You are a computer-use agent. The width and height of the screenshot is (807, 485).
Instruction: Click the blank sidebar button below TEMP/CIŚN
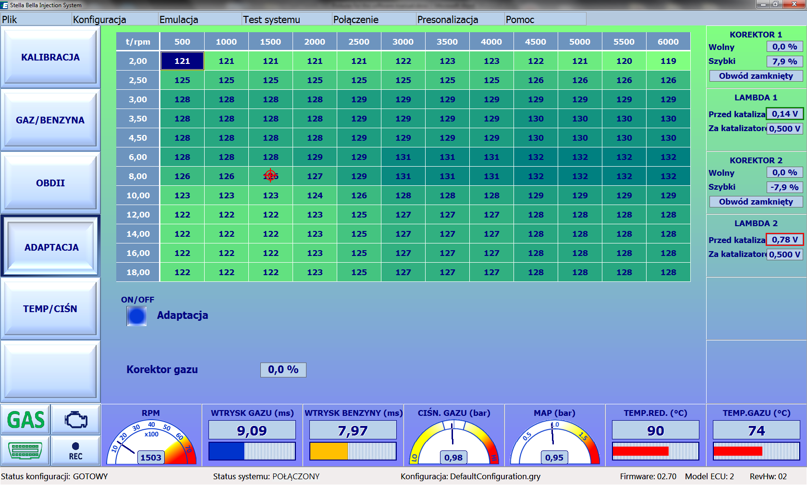tap(50, 371)
